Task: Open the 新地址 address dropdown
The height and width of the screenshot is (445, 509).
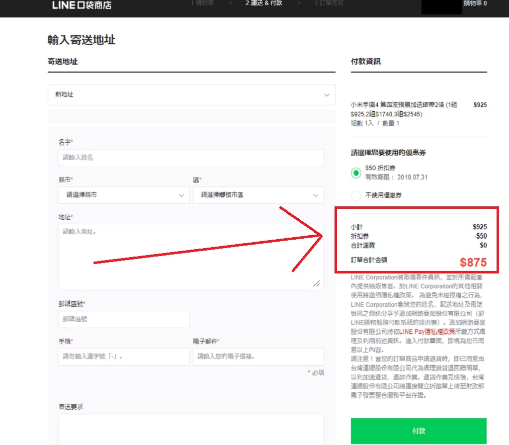Action: coord(191,95)
